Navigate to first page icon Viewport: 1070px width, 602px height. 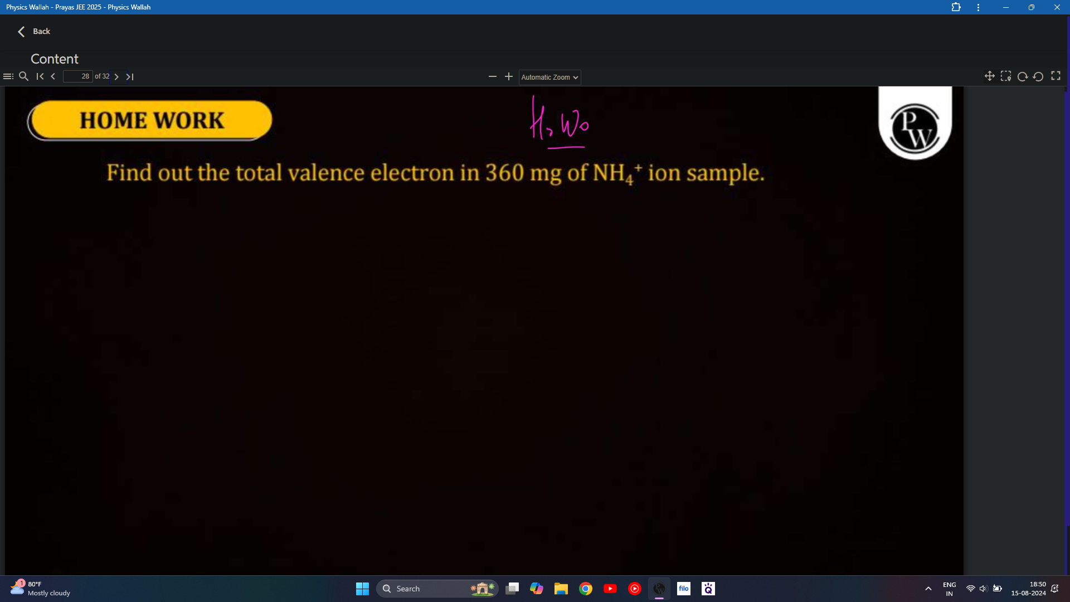coord(40,76)
